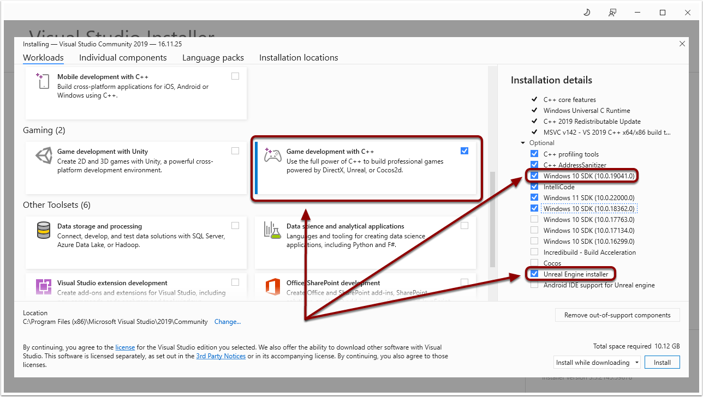Check Data storage and processing workload

pos(235,225)
